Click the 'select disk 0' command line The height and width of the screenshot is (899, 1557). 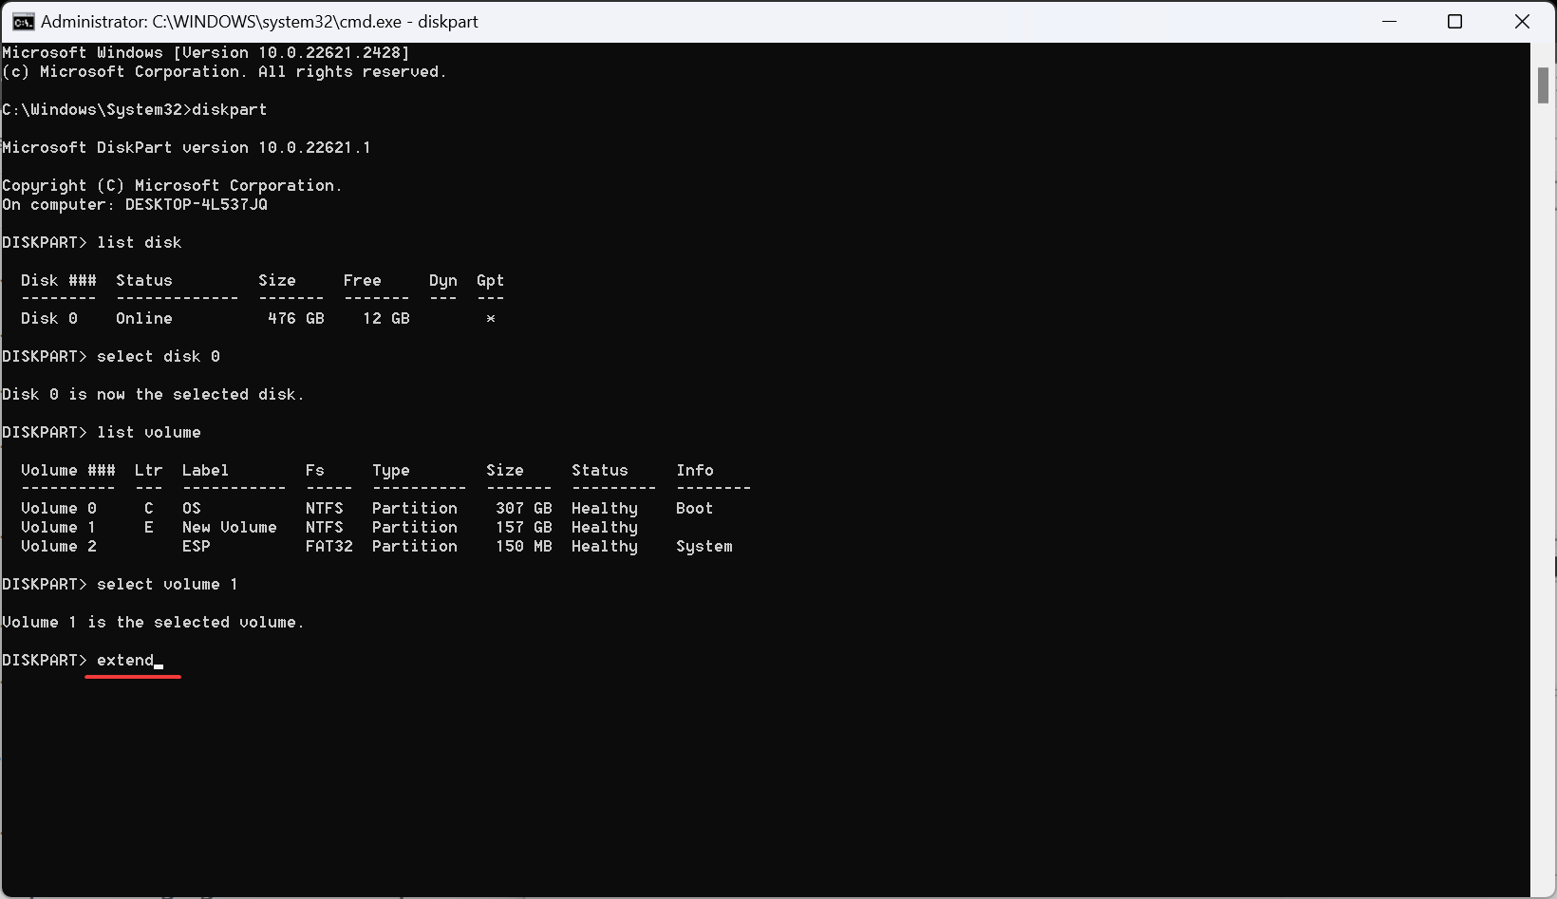159,356
